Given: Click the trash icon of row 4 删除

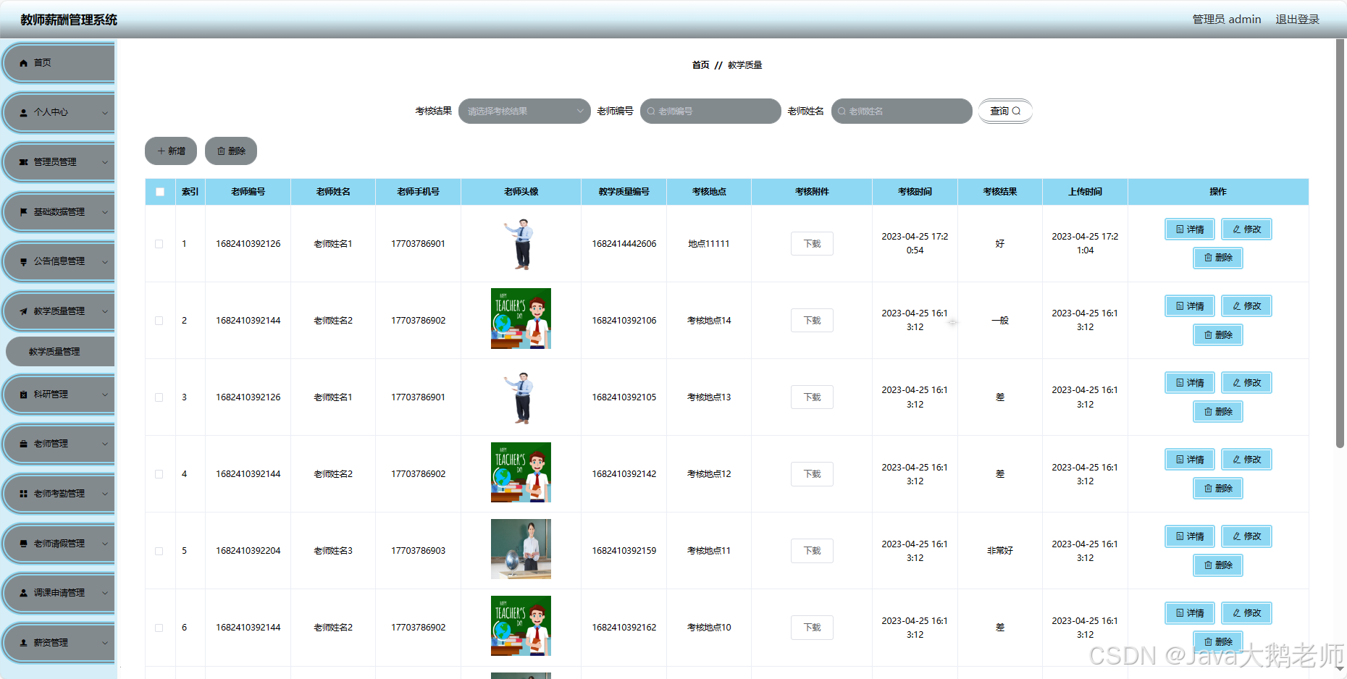Looking at the screenshot, I should tap(1208, 489).
